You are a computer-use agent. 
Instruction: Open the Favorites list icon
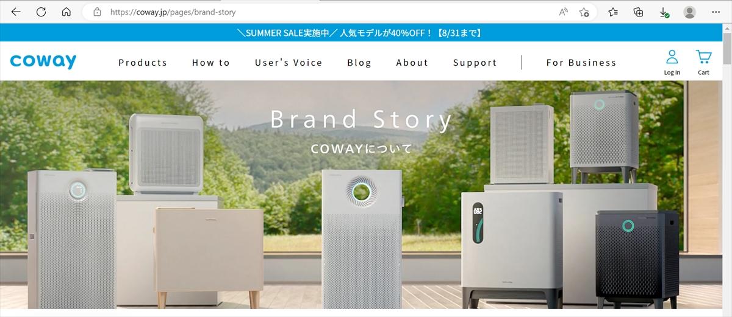[x=614, y=12]
